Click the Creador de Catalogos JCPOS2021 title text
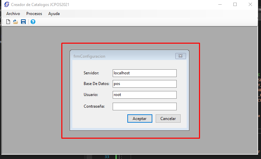Image resolution: width=261 pixels, height=159 pixels. (40, 5)
